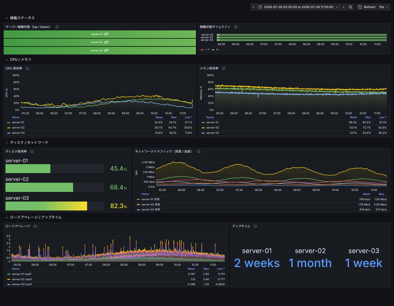
Task: Click the server-03 UP status bar
Action: (100, 51)
